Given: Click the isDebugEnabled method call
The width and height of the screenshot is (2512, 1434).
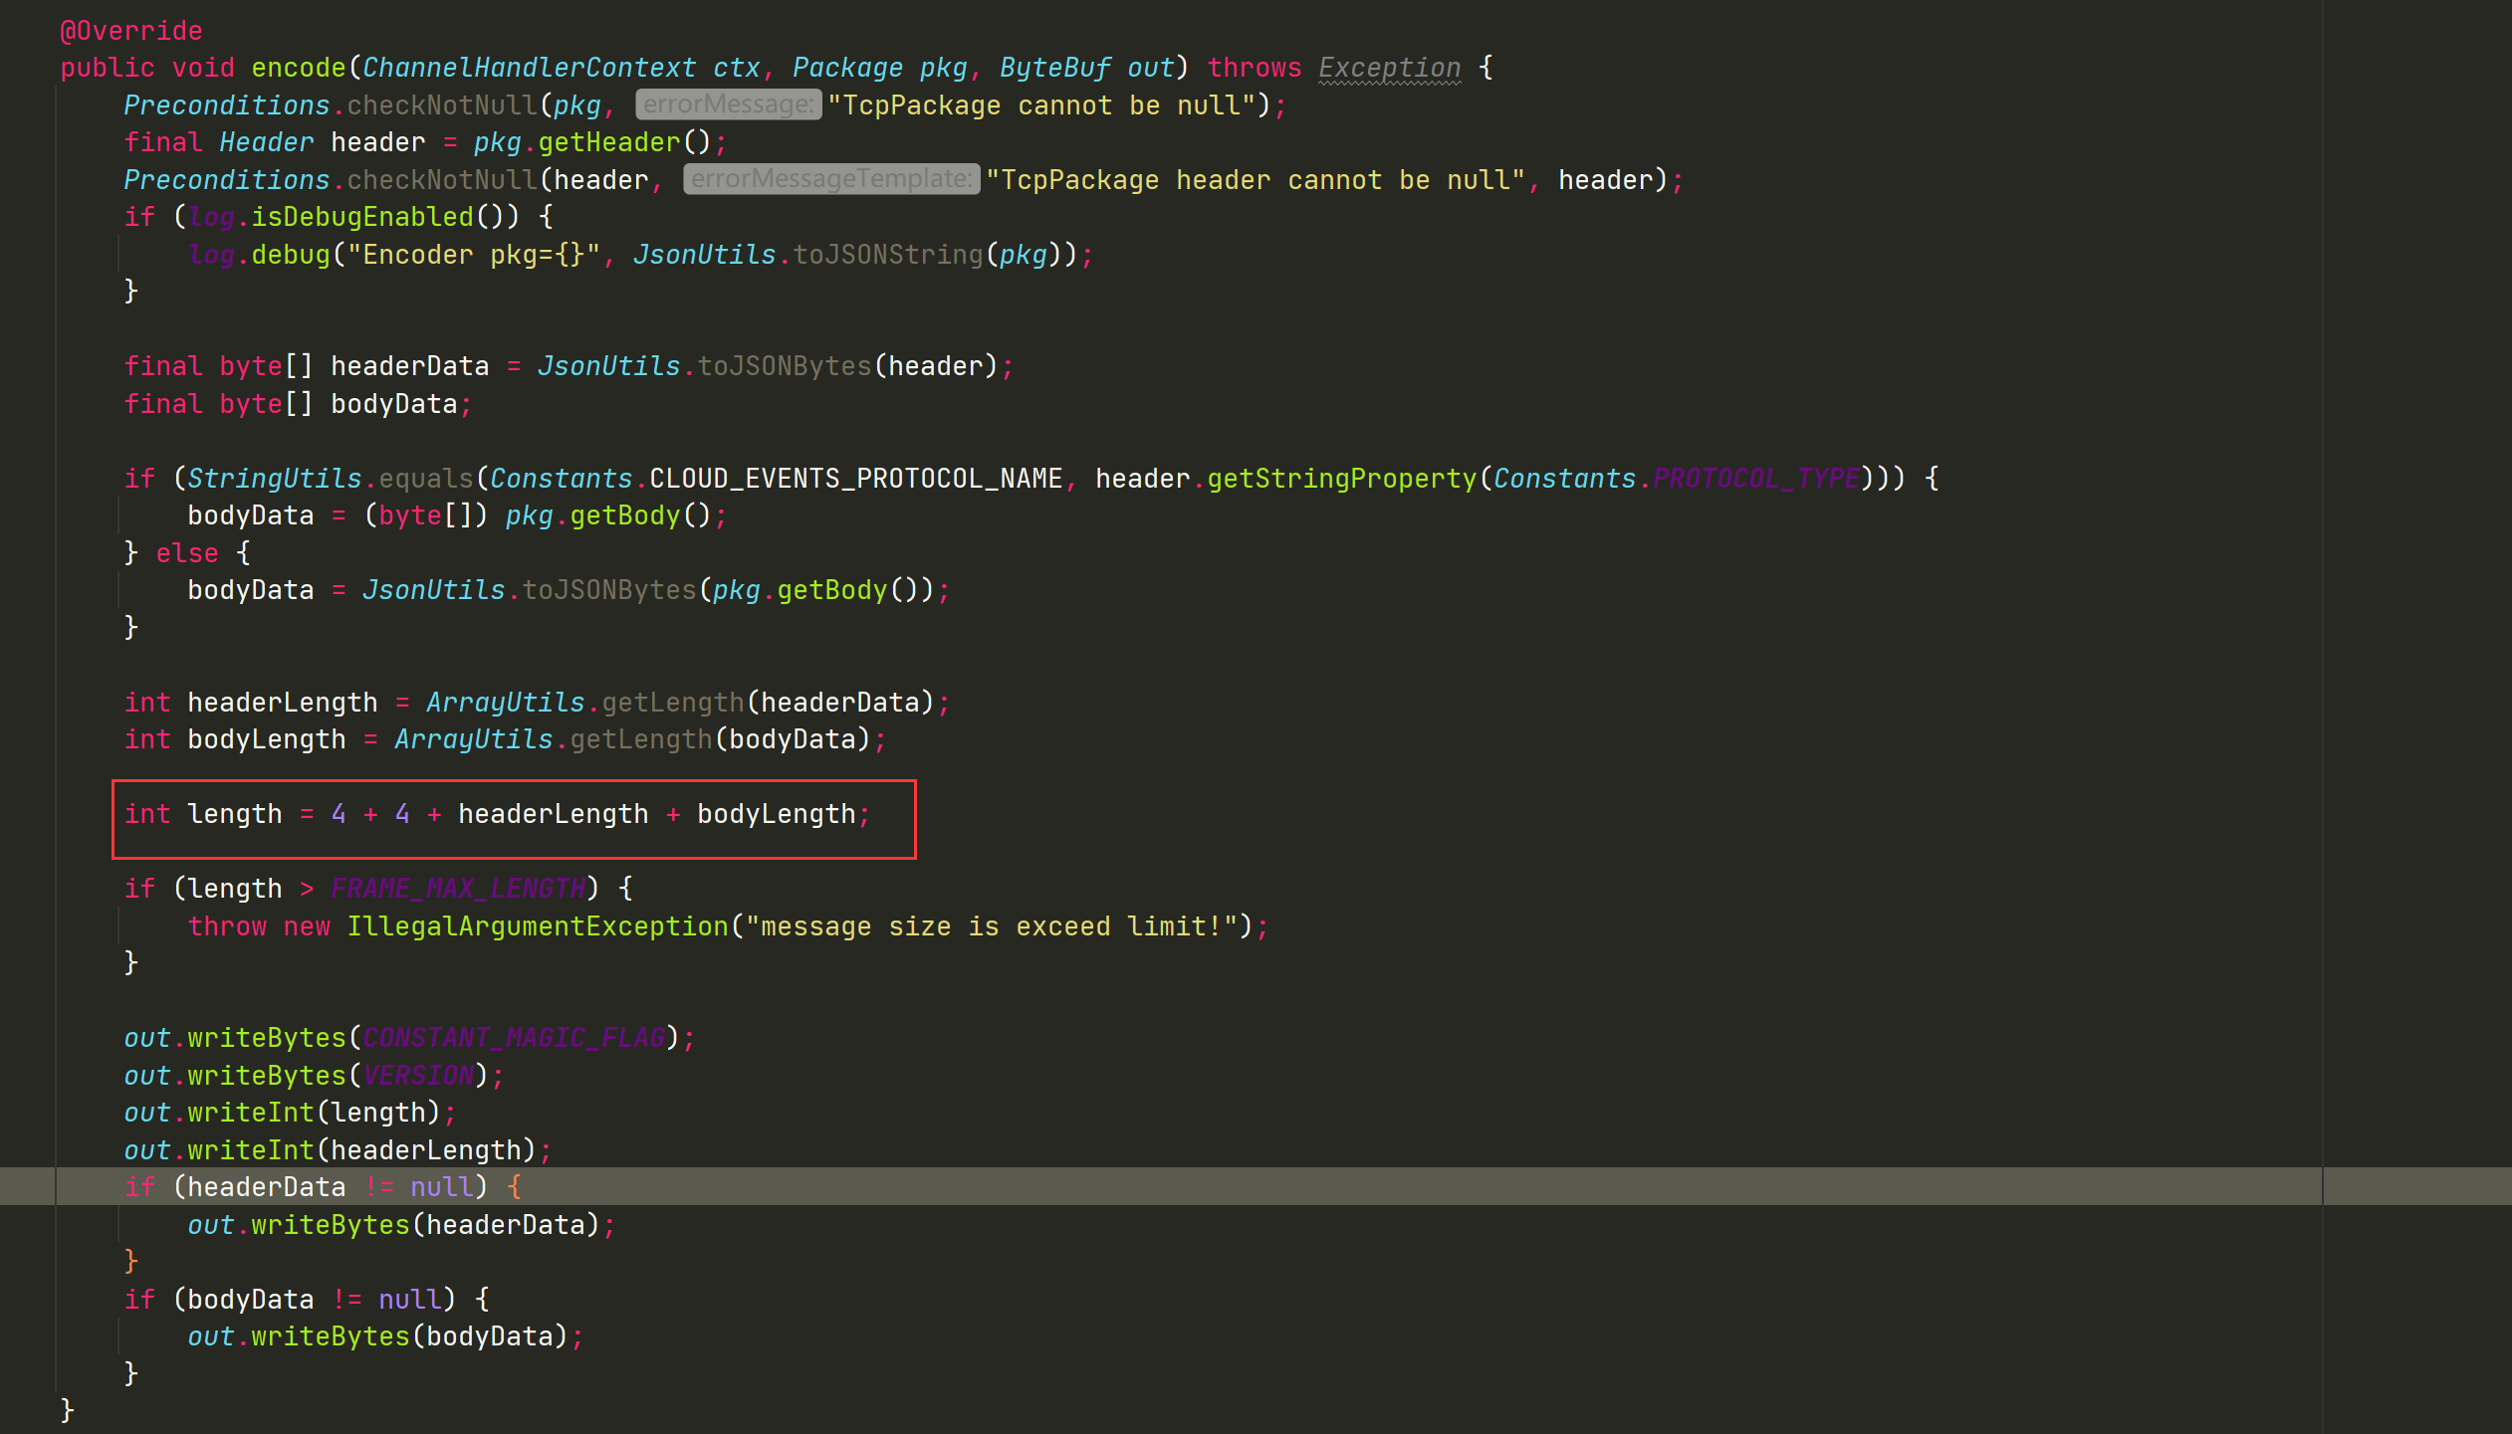Looking at the screenshot, I should [362, 217].
